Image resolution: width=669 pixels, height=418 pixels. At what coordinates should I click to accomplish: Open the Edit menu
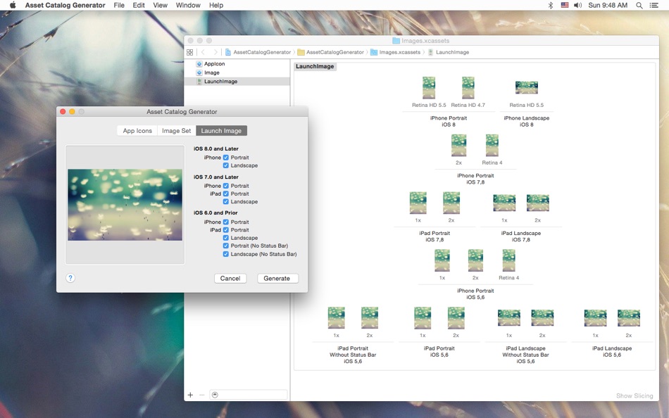point(139,5)
